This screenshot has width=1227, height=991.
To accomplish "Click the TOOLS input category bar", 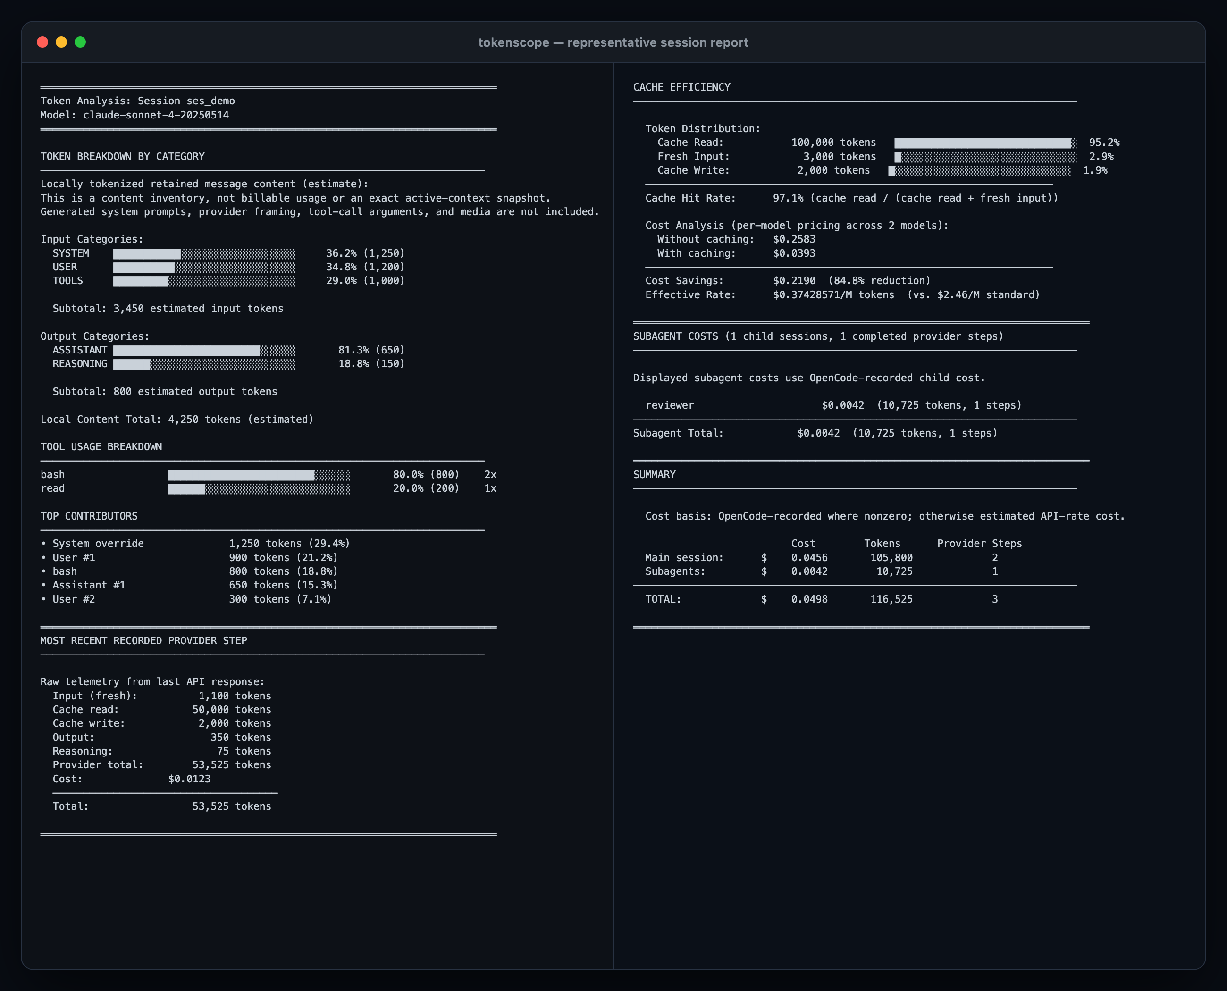I will tap(204, 281).
